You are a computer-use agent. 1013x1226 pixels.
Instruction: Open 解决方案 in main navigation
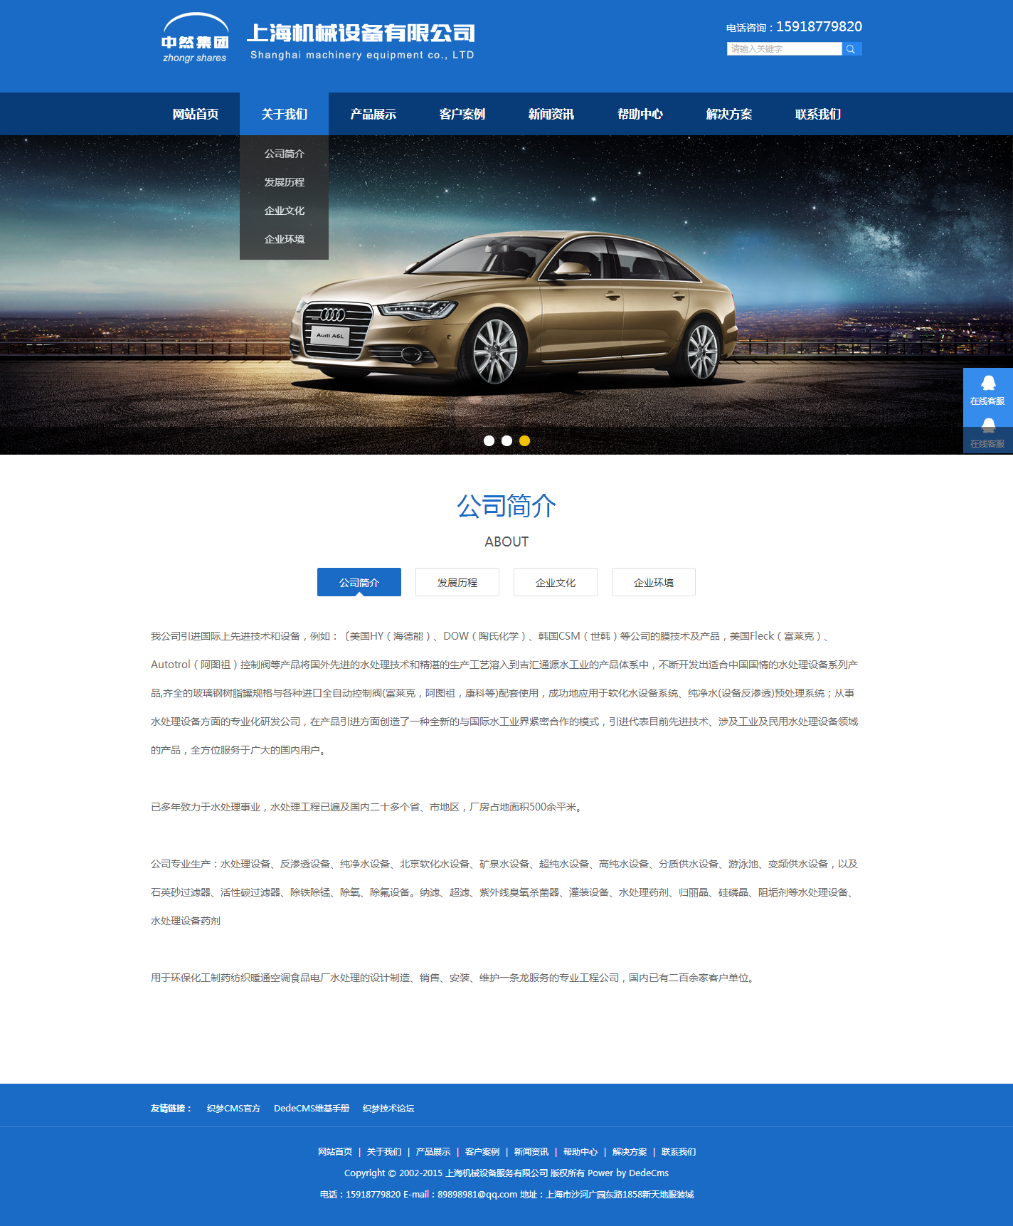click(729, 114)
